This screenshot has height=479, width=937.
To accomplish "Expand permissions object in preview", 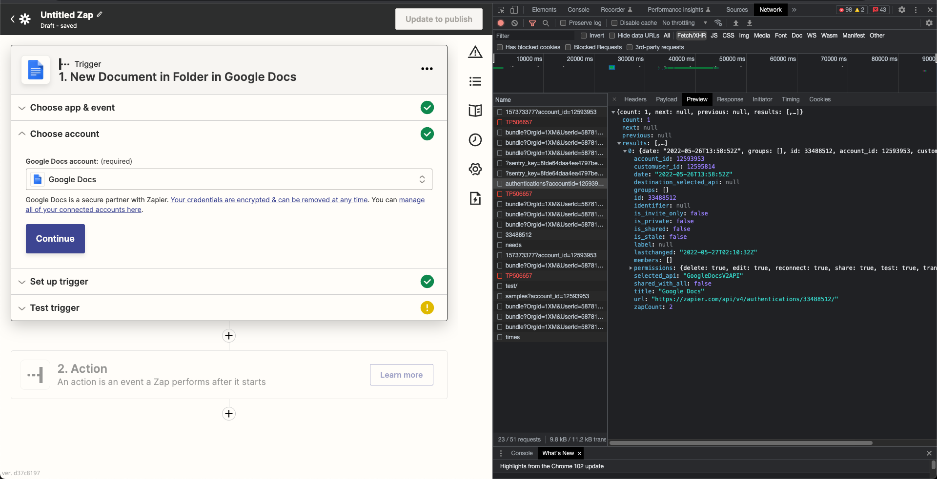I will pyautogui.click(x=631, y=268).
